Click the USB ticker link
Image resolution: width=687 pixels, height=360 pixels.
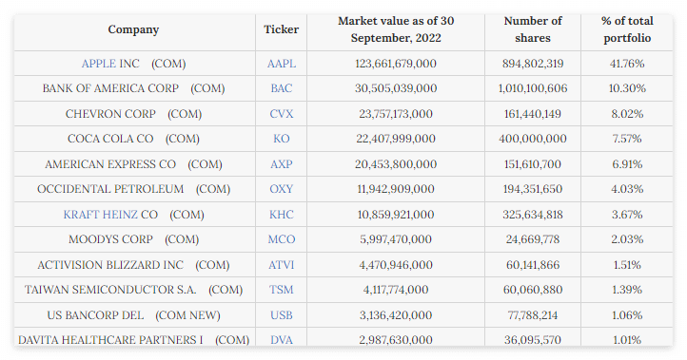tap(282, 315)
